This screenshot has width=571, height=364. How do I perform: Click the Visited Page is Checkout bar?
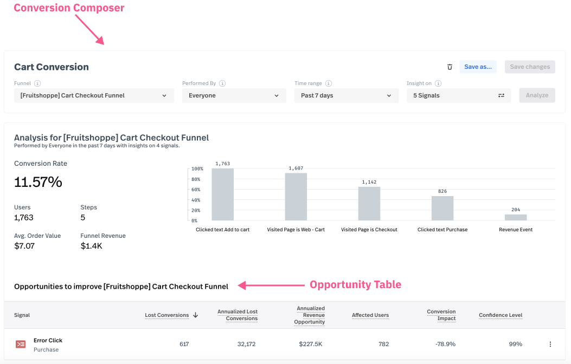[x=369, y=204]
